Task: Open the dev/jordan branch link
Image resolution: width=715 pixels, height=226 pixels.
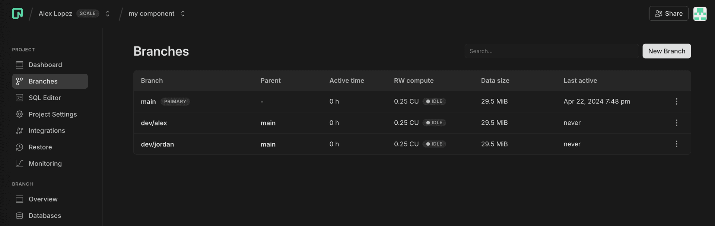Action: [157, 144]
